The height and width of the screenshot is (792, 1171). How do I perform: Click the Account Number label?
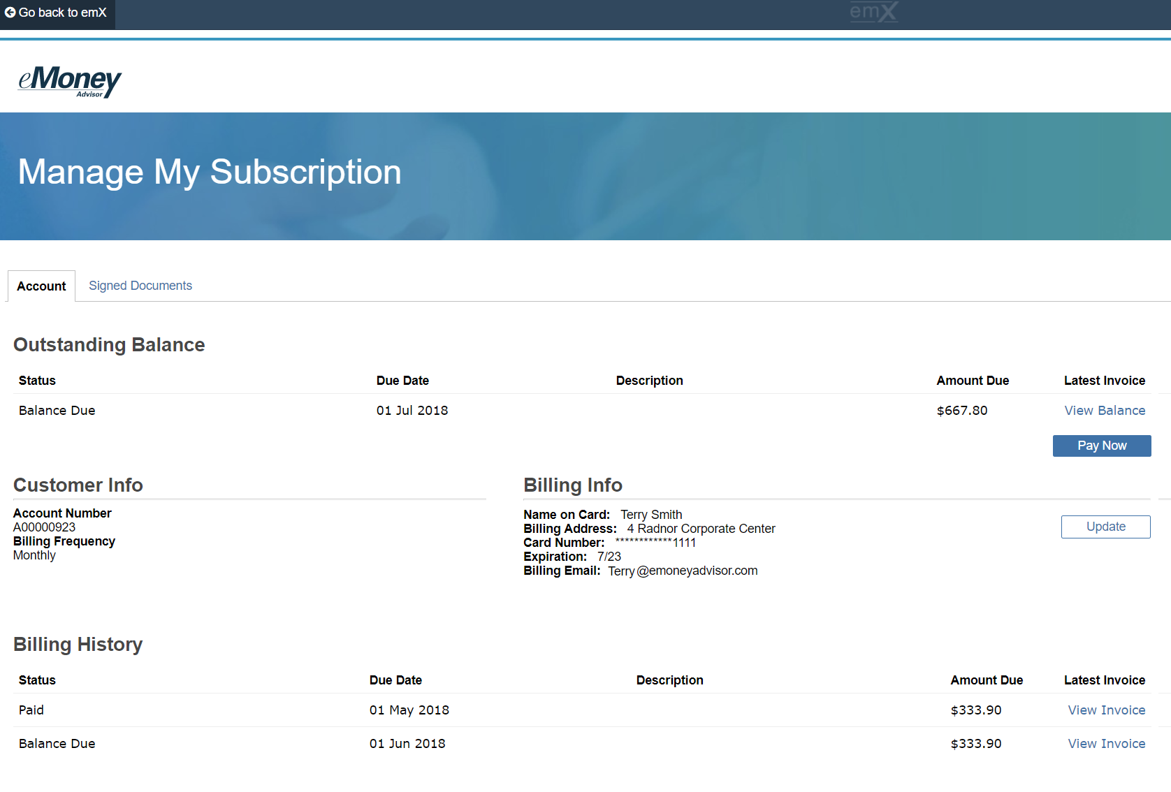click(x=62, y=513)
